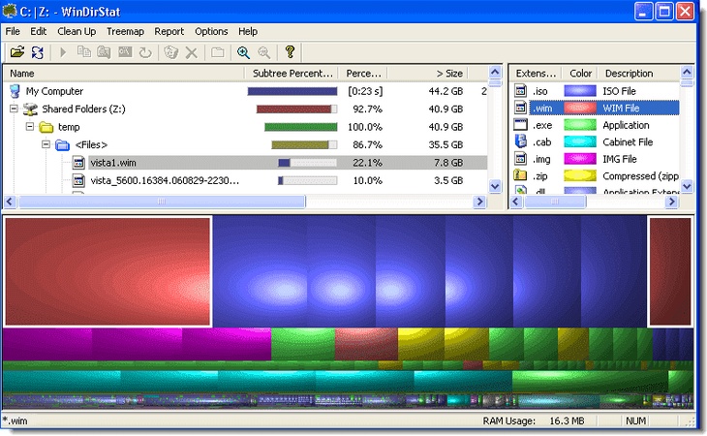Viewport: 707px width, 436px height.
Task: Click the .cab extension icon
Action: (x=521, y=141)
